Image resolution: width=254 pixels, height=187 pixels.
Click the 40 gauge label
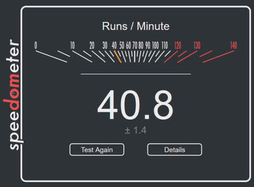click(x=114, y=45)
